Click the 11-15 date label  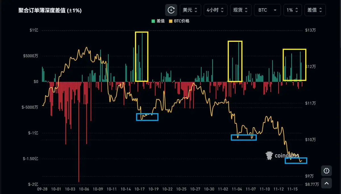[293, 189]
